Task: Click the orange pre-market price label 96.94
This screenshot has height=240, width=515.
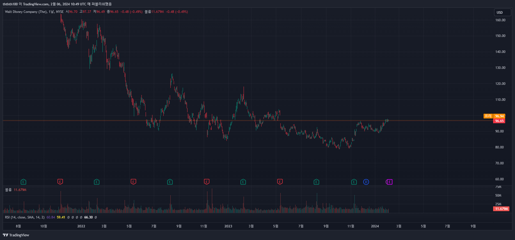Action: [x=499, y=116]
